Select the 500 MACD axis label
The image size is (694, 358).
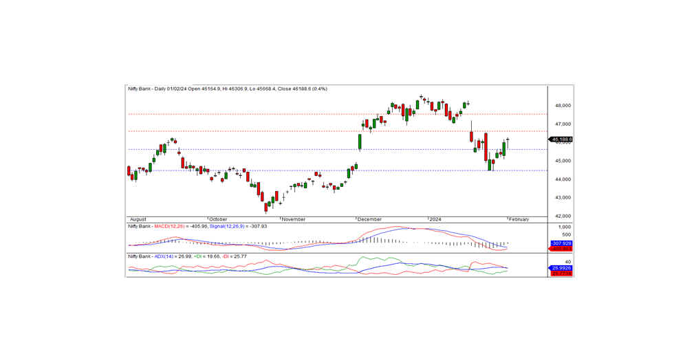click(x=567, y=235)
